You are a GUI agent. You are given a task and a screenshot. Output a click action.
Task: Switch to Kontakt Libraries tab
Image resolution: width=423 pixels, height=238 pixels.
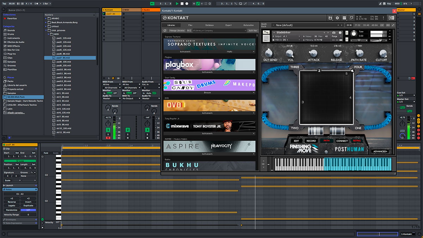tap(171, 25)
